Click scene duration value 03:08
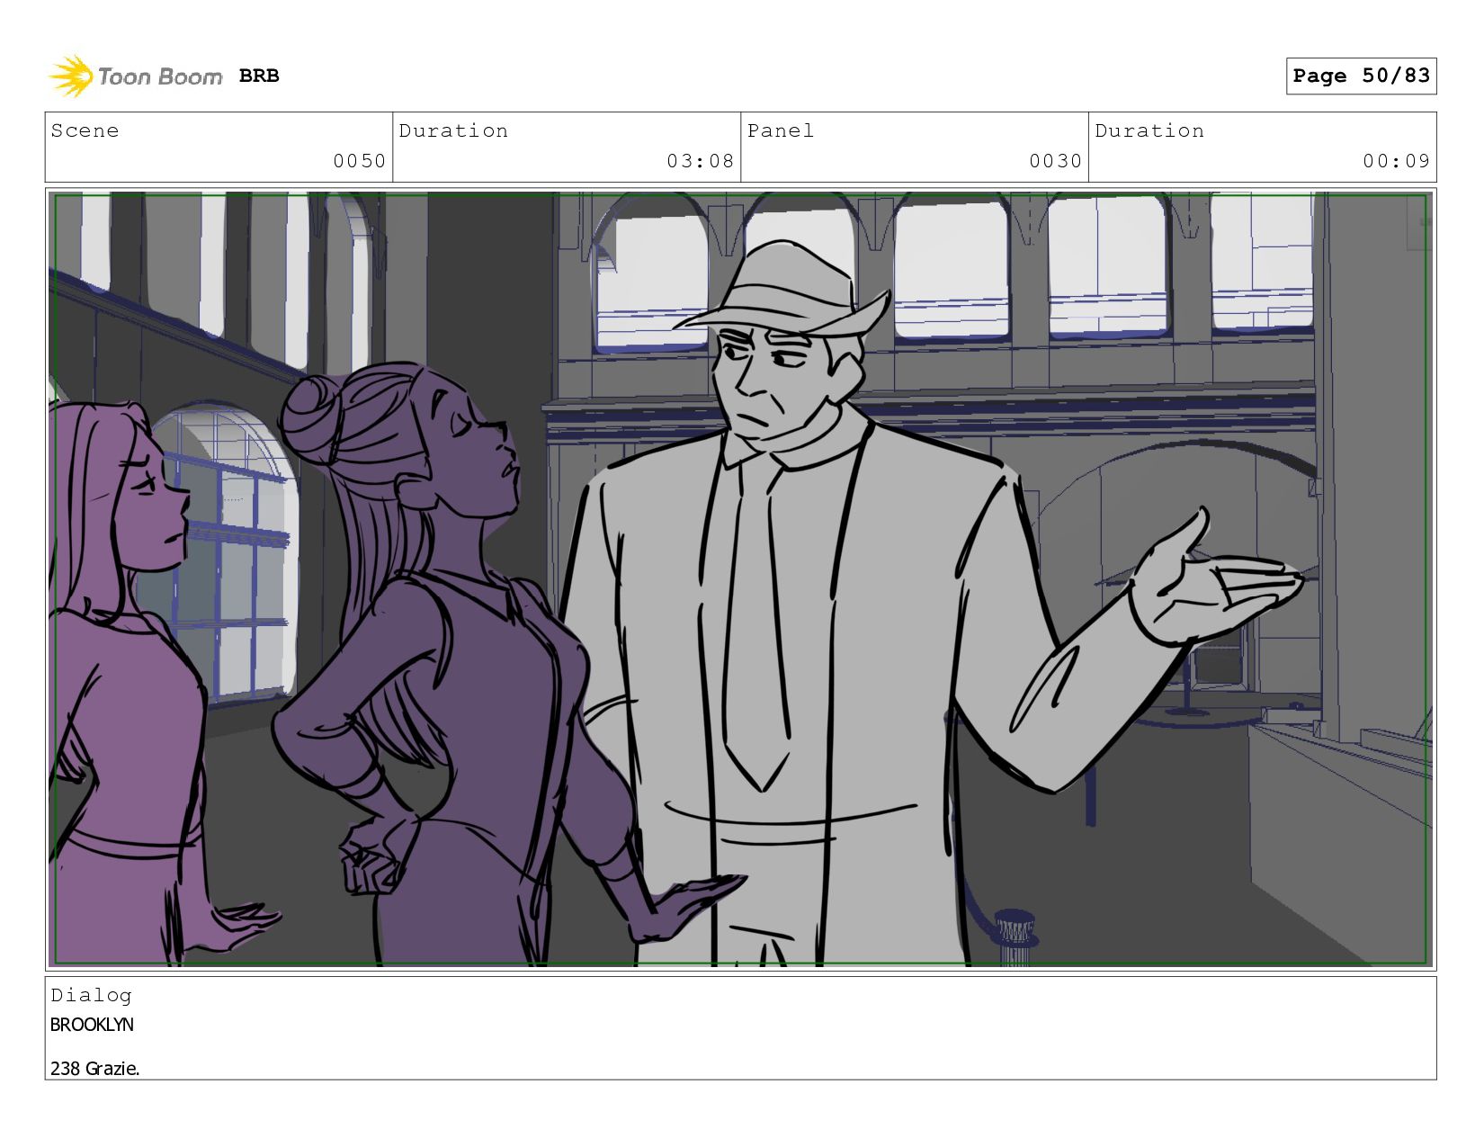This screenshot has width=1484, height=1147. [700, 161]
